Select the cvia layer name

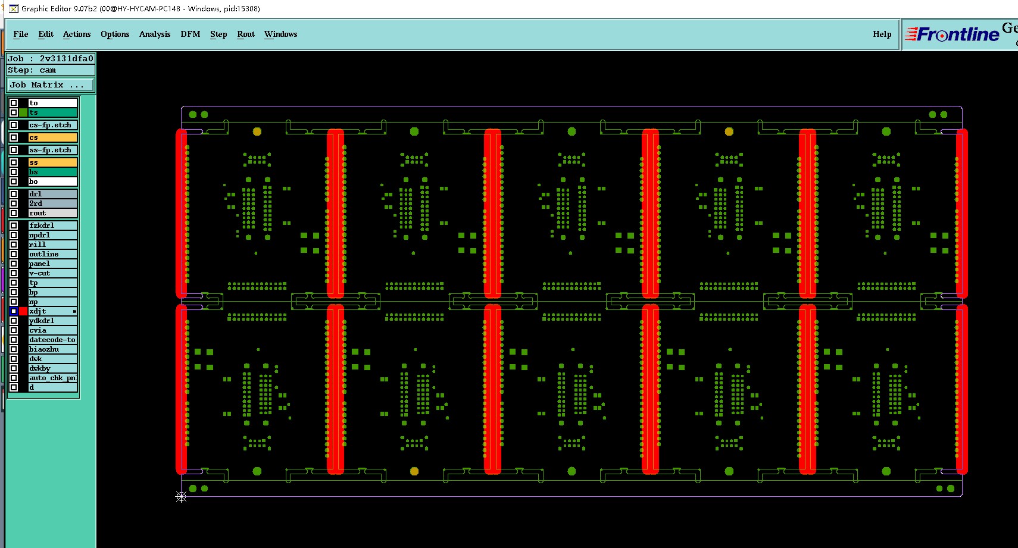(x=53, y=330)
